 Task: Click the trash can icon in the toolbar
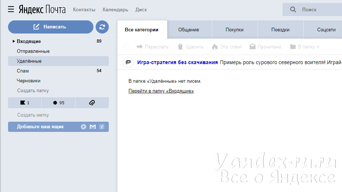[180, 47]
